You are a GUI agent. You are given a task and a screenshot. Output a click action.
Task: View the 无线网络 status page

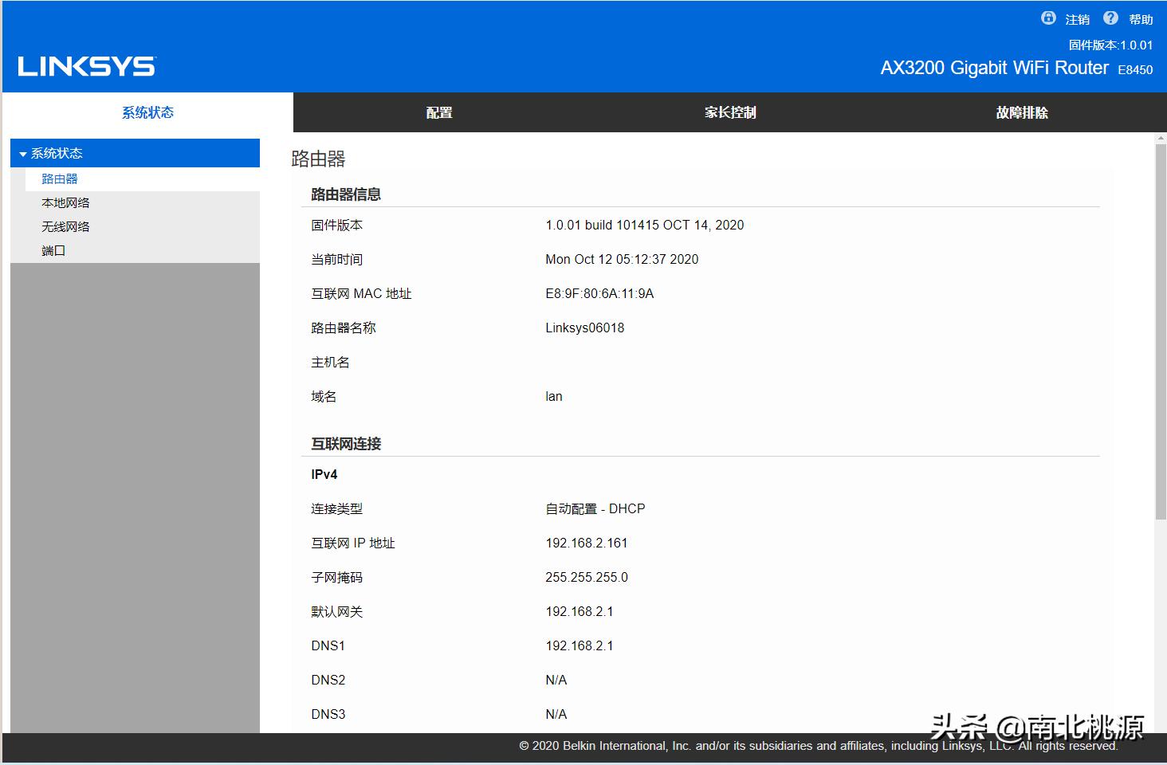click(65, 226)
